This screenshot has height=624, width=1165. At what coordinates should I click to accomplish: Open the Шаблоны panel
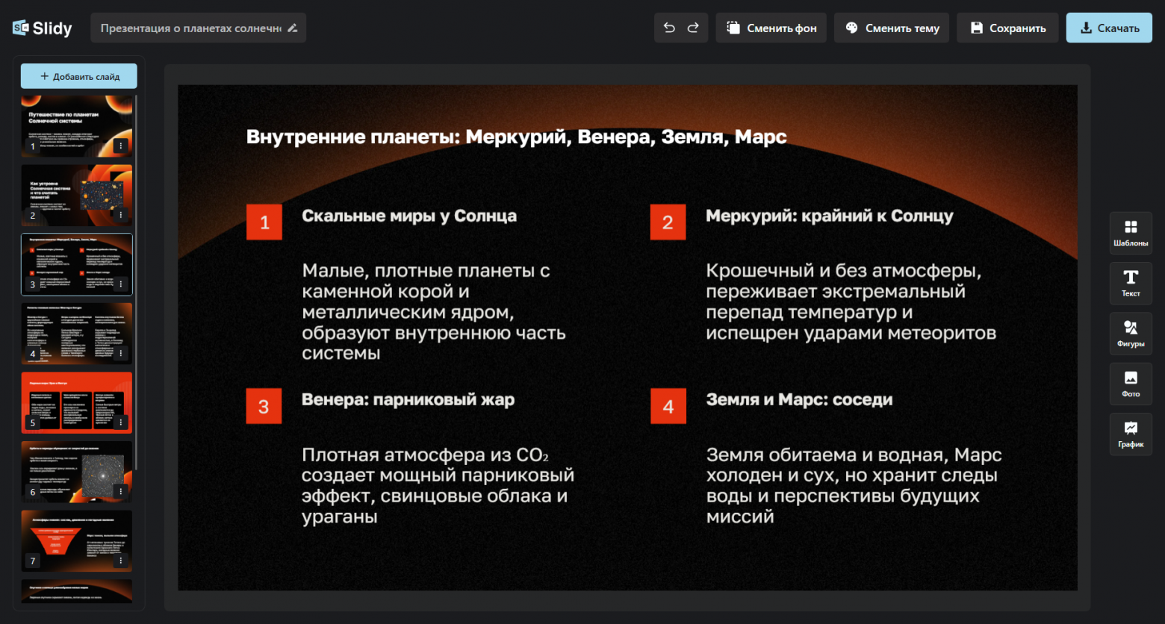(1131, 233)
